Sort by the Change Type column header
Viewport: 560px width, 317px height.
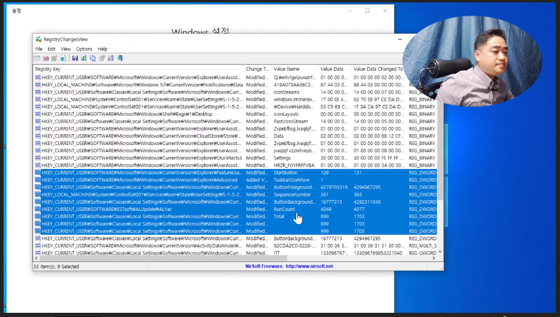pos(257,69)
